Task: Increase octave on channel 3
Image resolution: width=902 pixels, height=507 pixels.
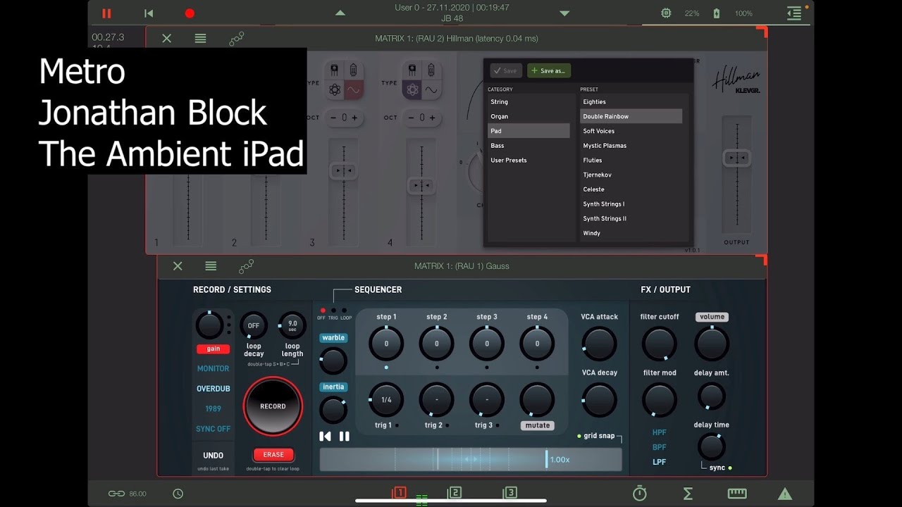Action: 354,118
